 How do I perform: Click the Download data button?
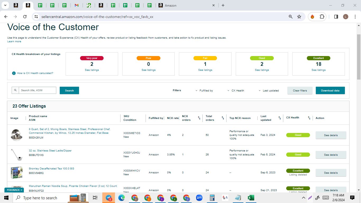[x=330, y=90]
